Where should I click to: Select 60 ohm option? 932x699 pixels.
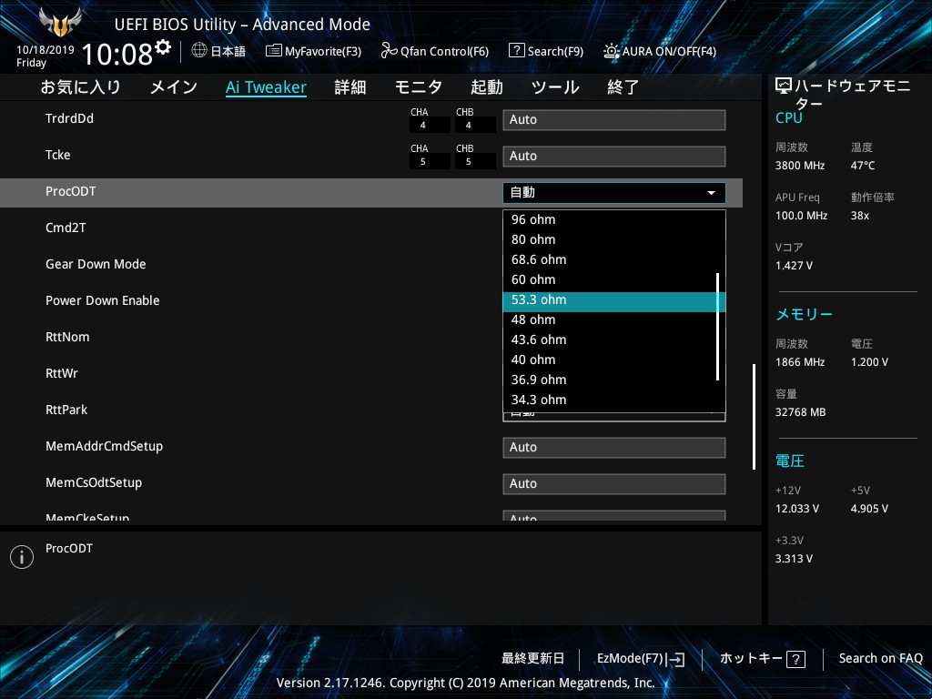(x=610, y=279)
